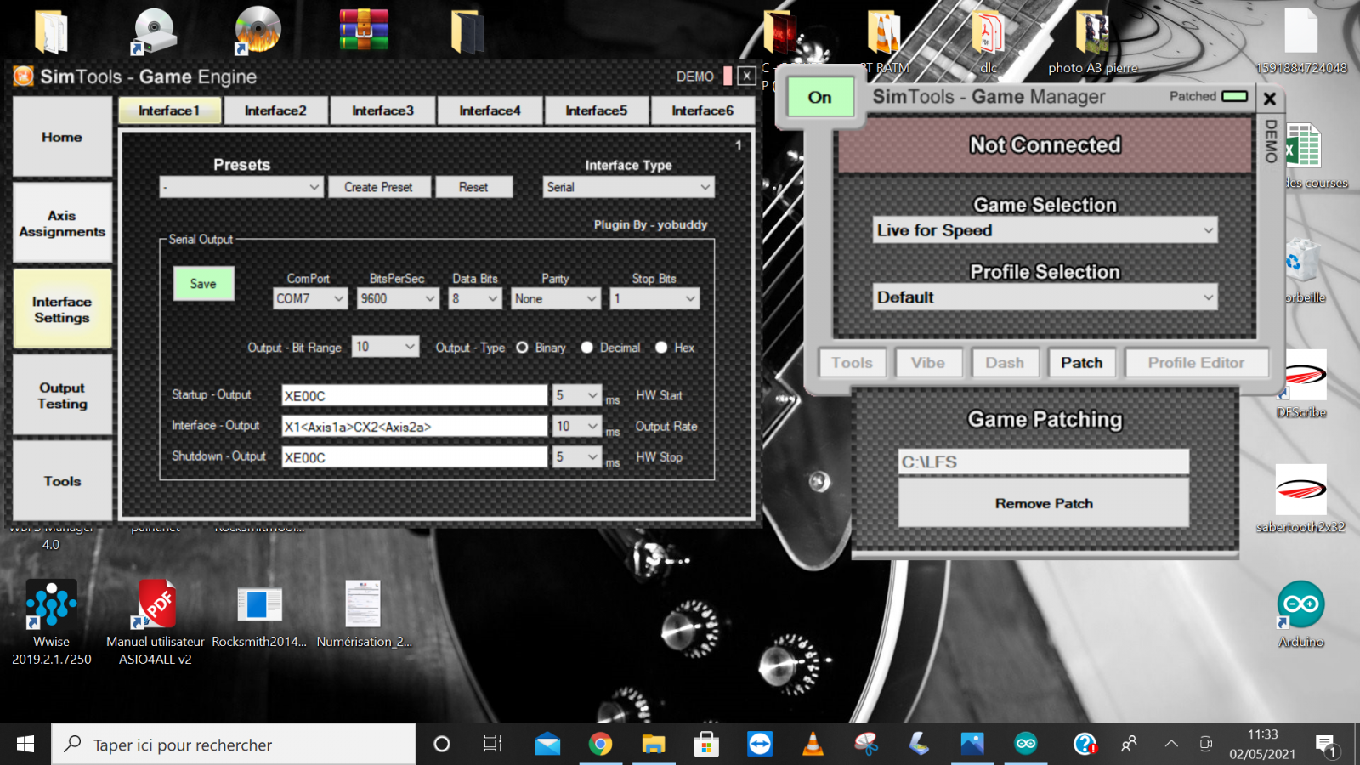1360x765 pixels.
Task: Open Microsoft Store from the taskbar
Action: tap(705, 745)
